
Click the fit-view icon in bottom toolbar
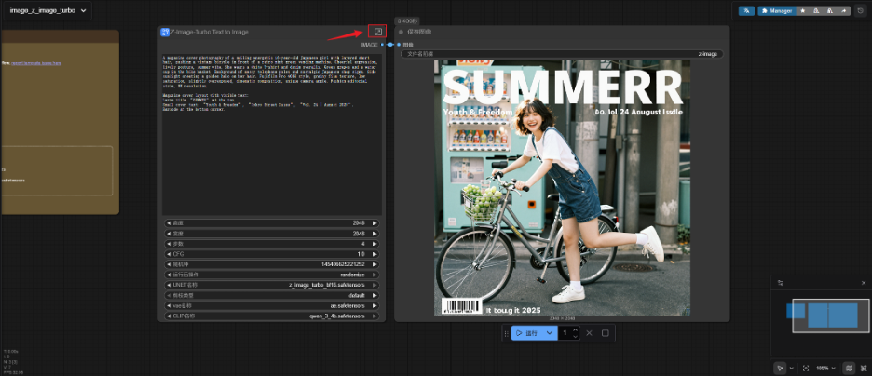806,368
